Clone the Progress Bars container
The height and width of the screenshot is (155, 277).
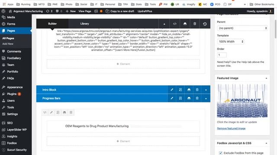[180, 98]
